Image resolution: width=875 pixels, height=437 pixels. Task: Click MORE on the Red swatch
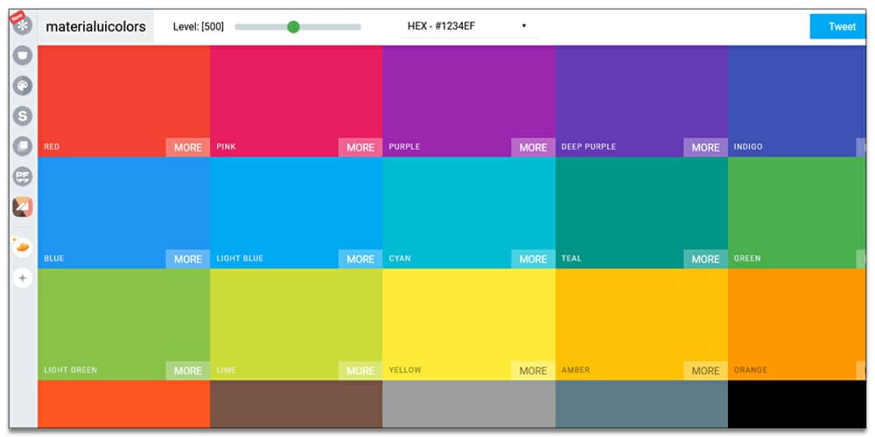(x=187, y=148)
